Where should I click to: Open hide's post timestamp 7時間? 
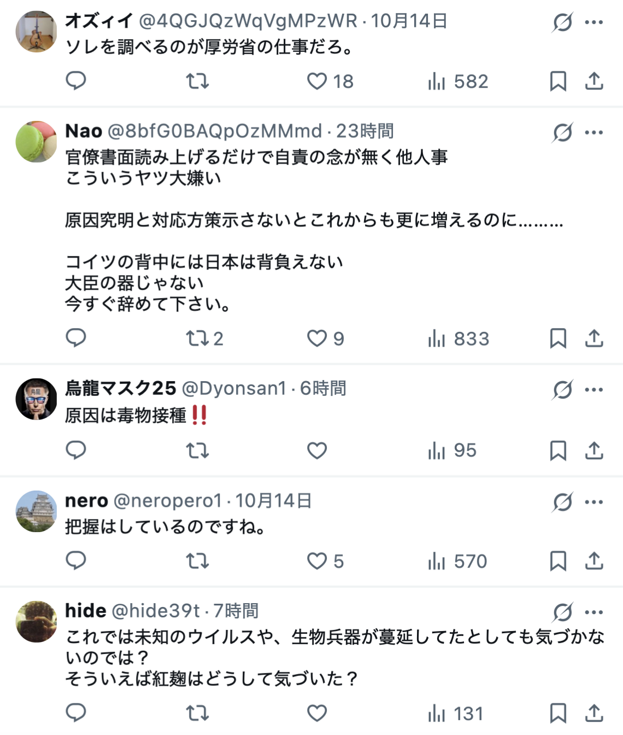(236, 610)
